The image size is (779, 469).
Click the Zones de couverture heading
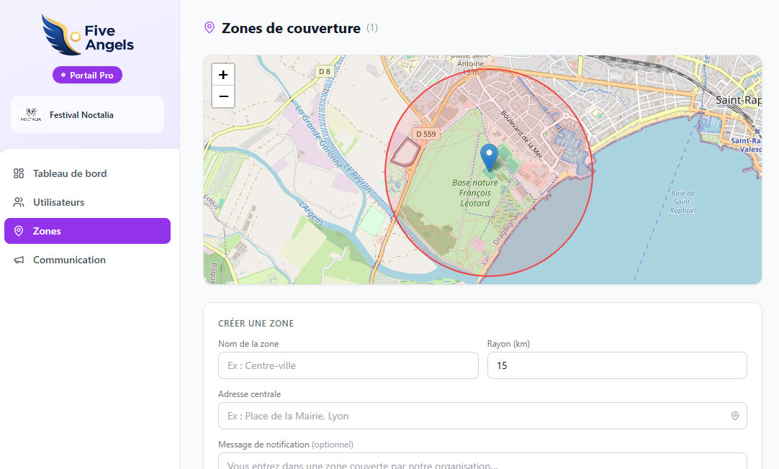[291, 28]
